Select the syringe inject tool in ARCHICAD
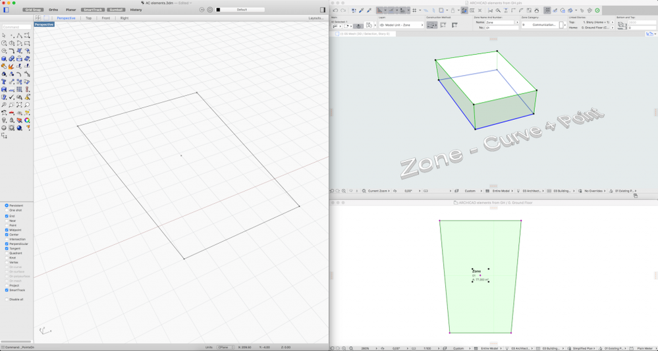The width and height of the screenshot is (658, 351). pos(369,10)
